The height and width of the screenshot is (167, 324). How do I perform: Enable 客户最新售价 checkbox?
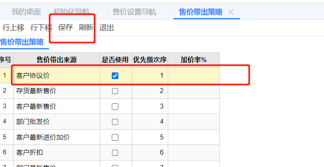tap(115, 107)
